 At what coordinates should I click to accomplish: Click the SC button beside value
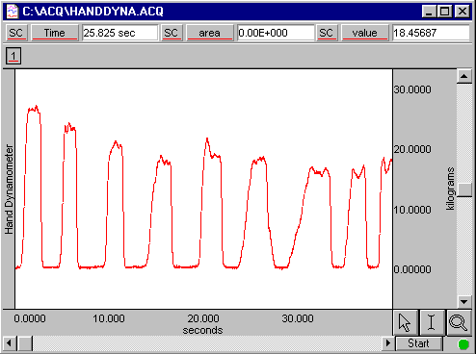click(326, 33)
